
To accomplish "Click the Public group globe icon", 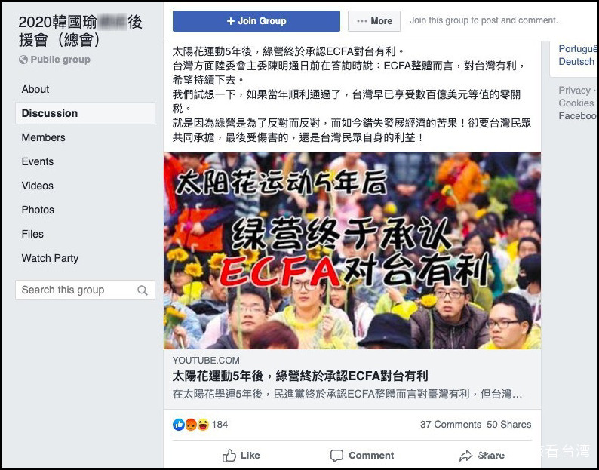I will (x=23, y=60).
